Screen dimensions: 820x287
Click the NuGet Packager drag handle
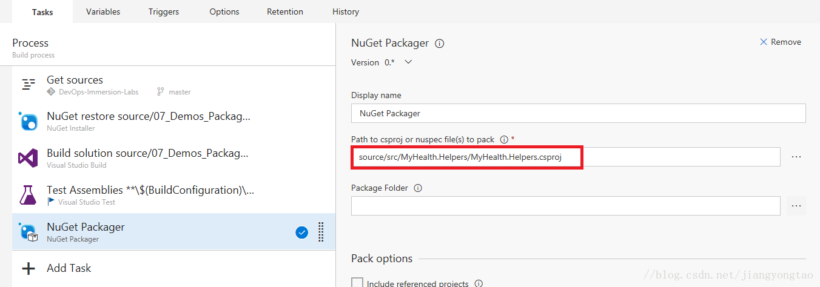click(x=321, y=232)
